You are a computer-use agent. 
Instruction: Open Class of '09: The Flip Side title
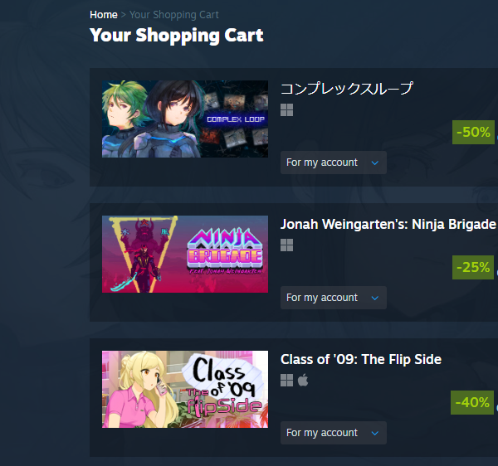(361, 359)
